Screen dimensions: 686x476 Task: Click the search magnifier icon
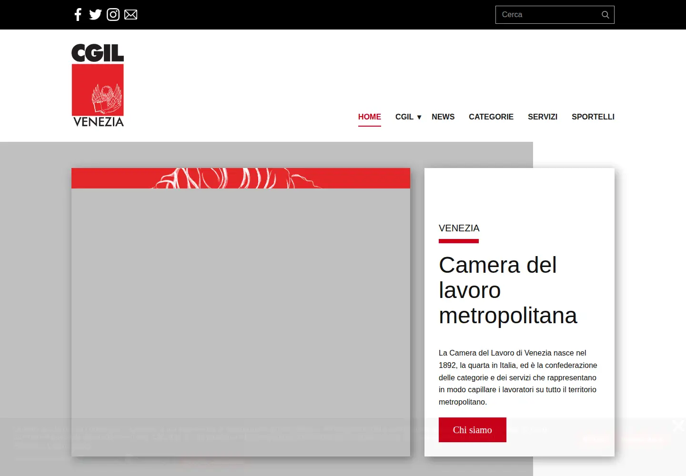tap(605, 15)
